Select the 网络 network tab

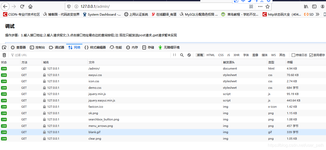74,47
